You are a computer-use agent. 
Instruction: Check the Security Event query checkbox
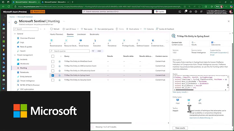[53, 80]
